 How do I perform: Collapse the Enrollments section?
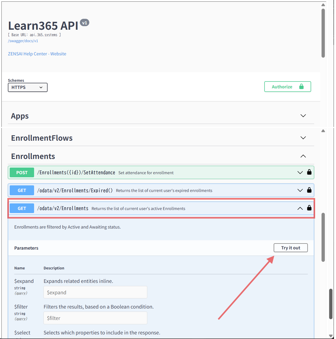coord(303,156)
